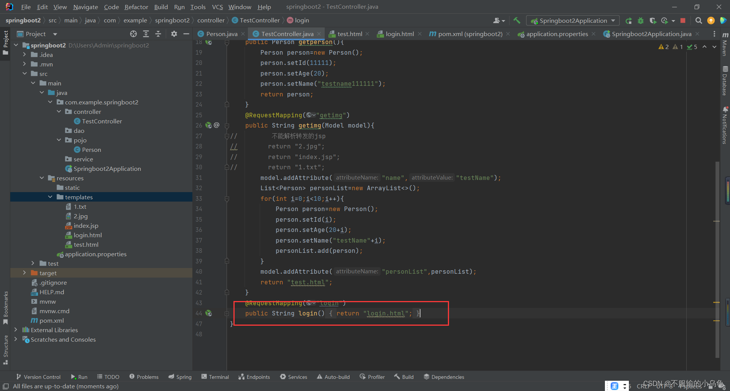730x391 pixels.
Task: Click the controller breadcrumb in navigation bar
Action: click(211, 20)
